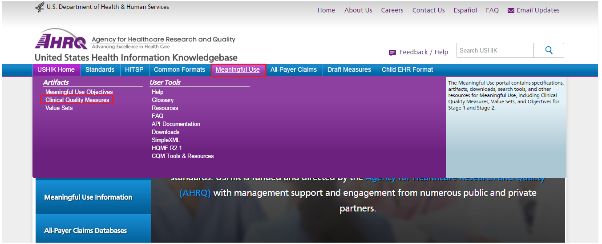Open the Glossary link

point(163,100)
